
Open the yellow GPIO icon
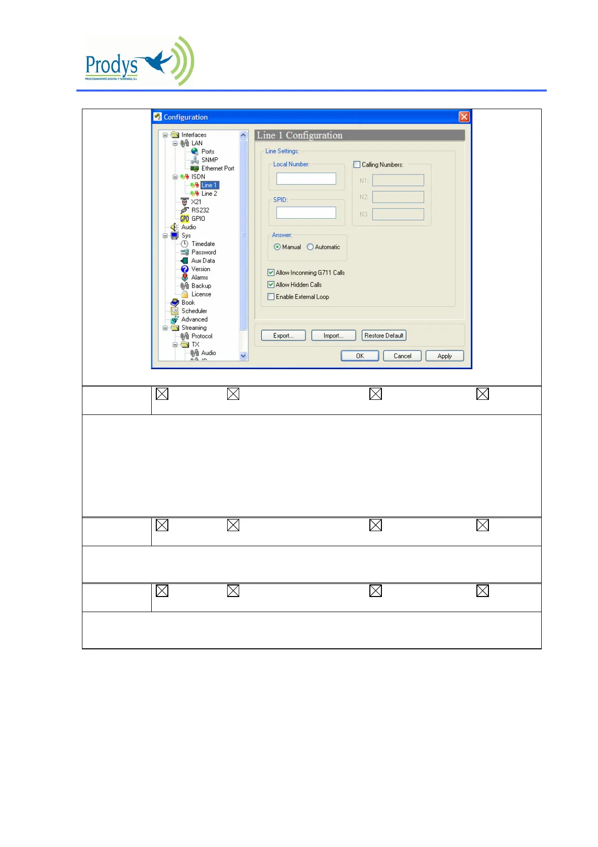(x=184, y=219)
